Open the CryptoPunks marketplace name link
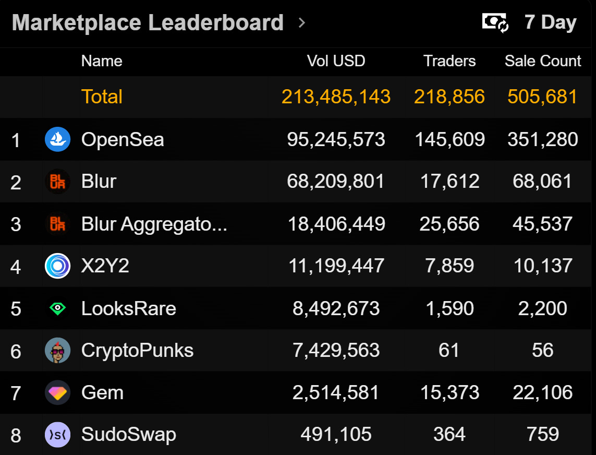Viewport: 596px width, 455px height. [x=137, y=350]
